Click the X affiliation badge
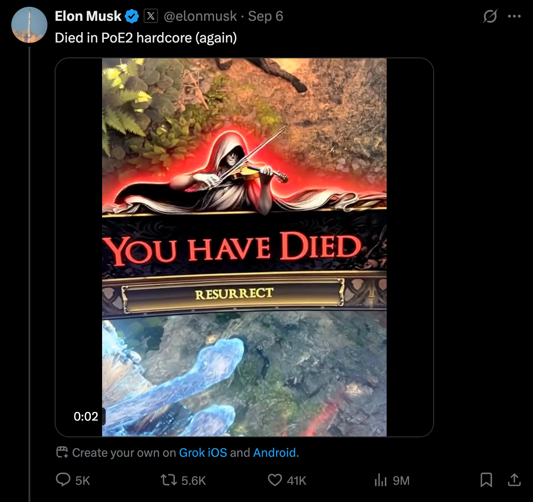Screen dimensions: 533x502 tap(151, 16)
